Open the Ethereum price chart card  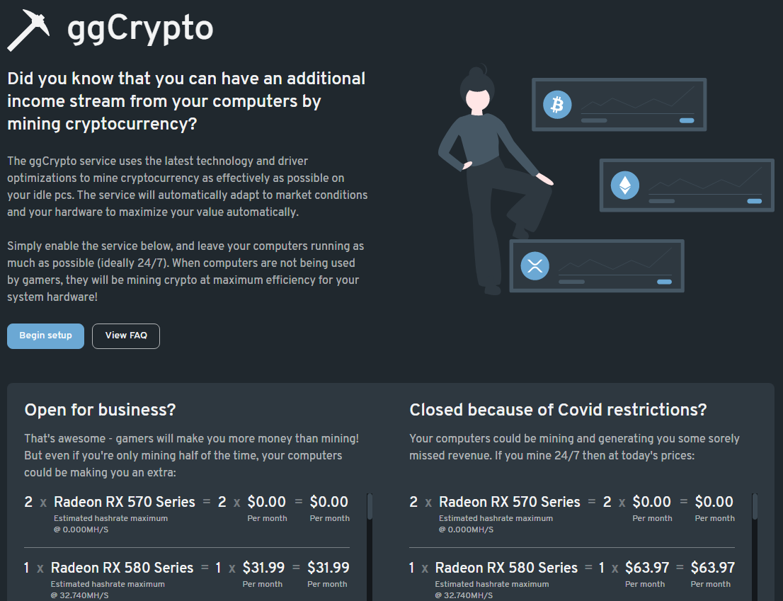pos(686,185)
